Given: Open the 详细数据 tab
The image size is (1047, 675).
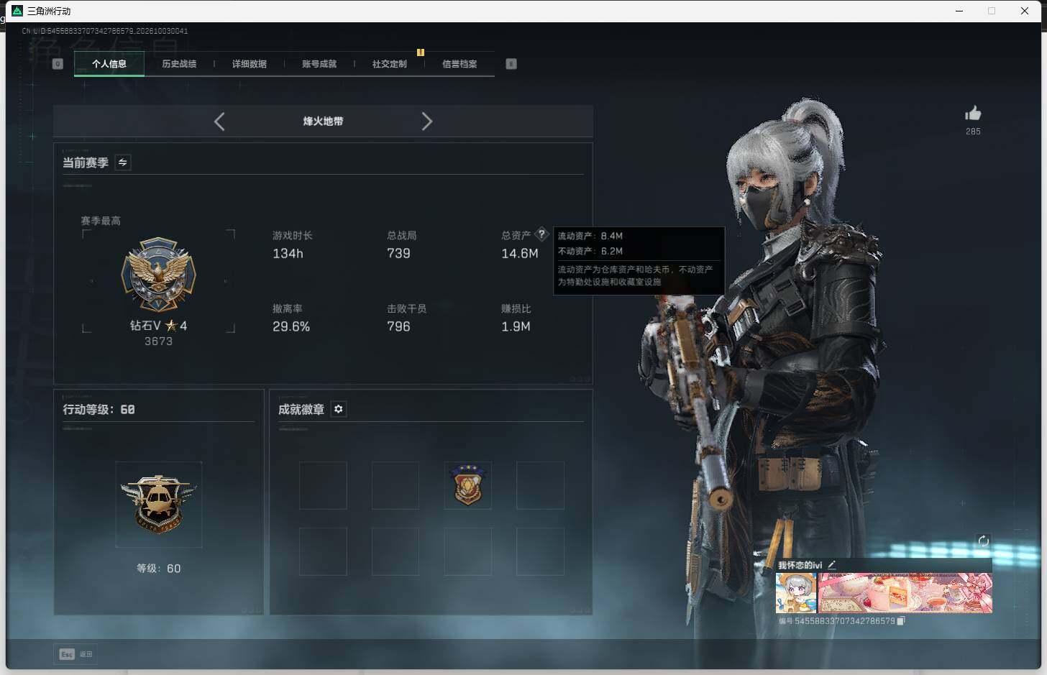Looking at the screenshot, I should click(249, 64).
